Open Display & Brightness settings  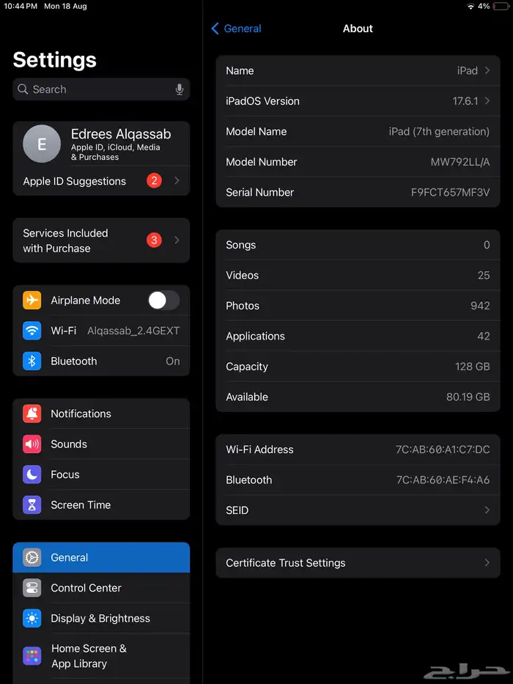101,619
